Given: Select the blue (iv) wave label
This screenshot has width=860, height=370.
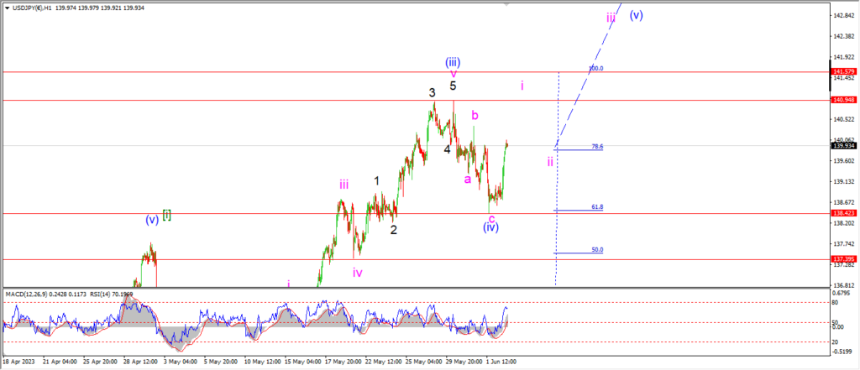Looking at the screenshot, I should tap(491, 227).
